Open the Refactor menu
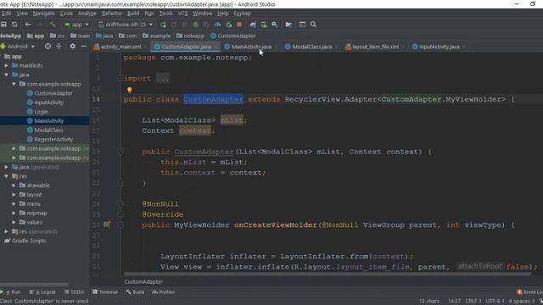Screen dimensions: 543x305 (112, 14)
